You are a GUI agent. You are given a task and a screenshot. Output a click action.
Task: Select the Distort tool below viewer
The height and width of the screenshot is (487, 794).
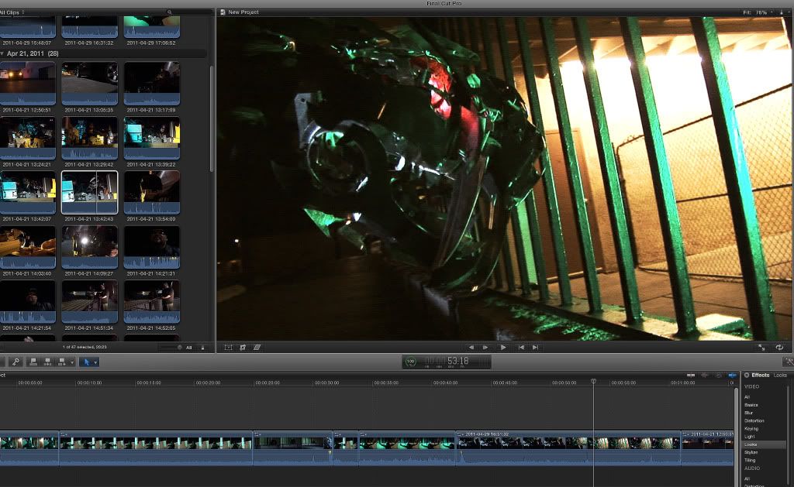pos(257,348)
